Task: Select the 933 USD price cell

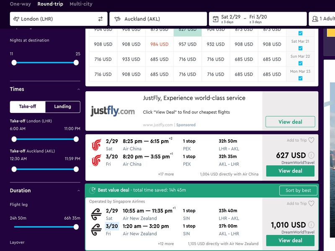Action: [x=131, y=59]
